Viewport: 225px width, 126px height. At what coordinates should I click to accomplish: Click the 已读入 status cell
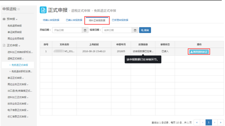(x=165, y=51)
